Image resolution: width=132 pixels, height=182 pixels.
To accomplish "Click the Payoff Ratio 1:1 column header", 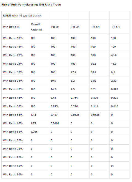I will tap(39, 27).
